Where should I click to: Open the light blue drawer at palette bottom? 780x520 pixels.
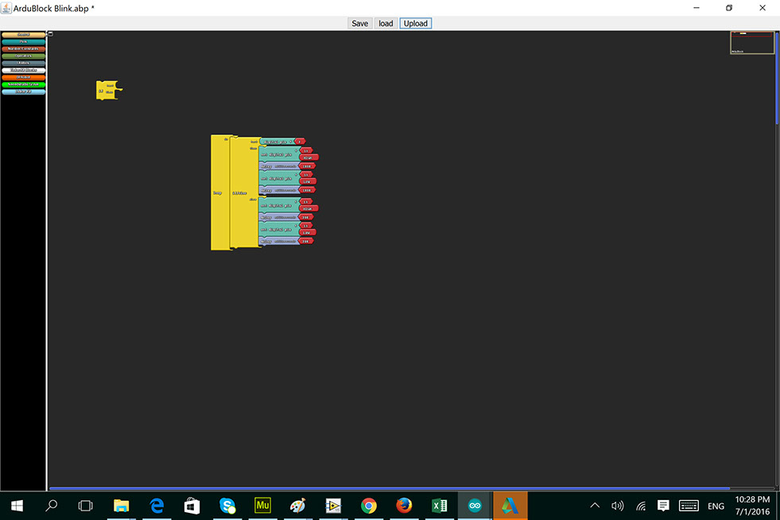(x=23, y=91)
